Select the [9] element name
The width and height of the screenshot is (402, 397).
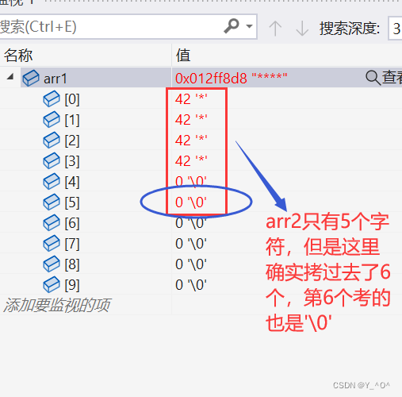pyautogui.click(x=72, y=285)
